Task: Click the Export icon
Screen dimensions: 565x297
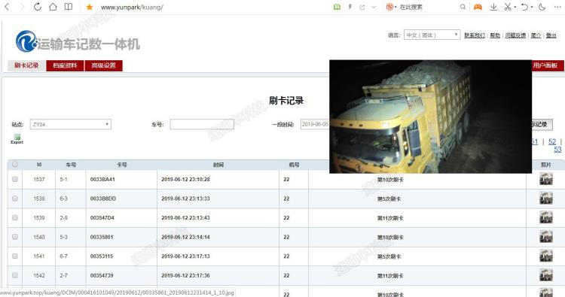Action: 17,139
